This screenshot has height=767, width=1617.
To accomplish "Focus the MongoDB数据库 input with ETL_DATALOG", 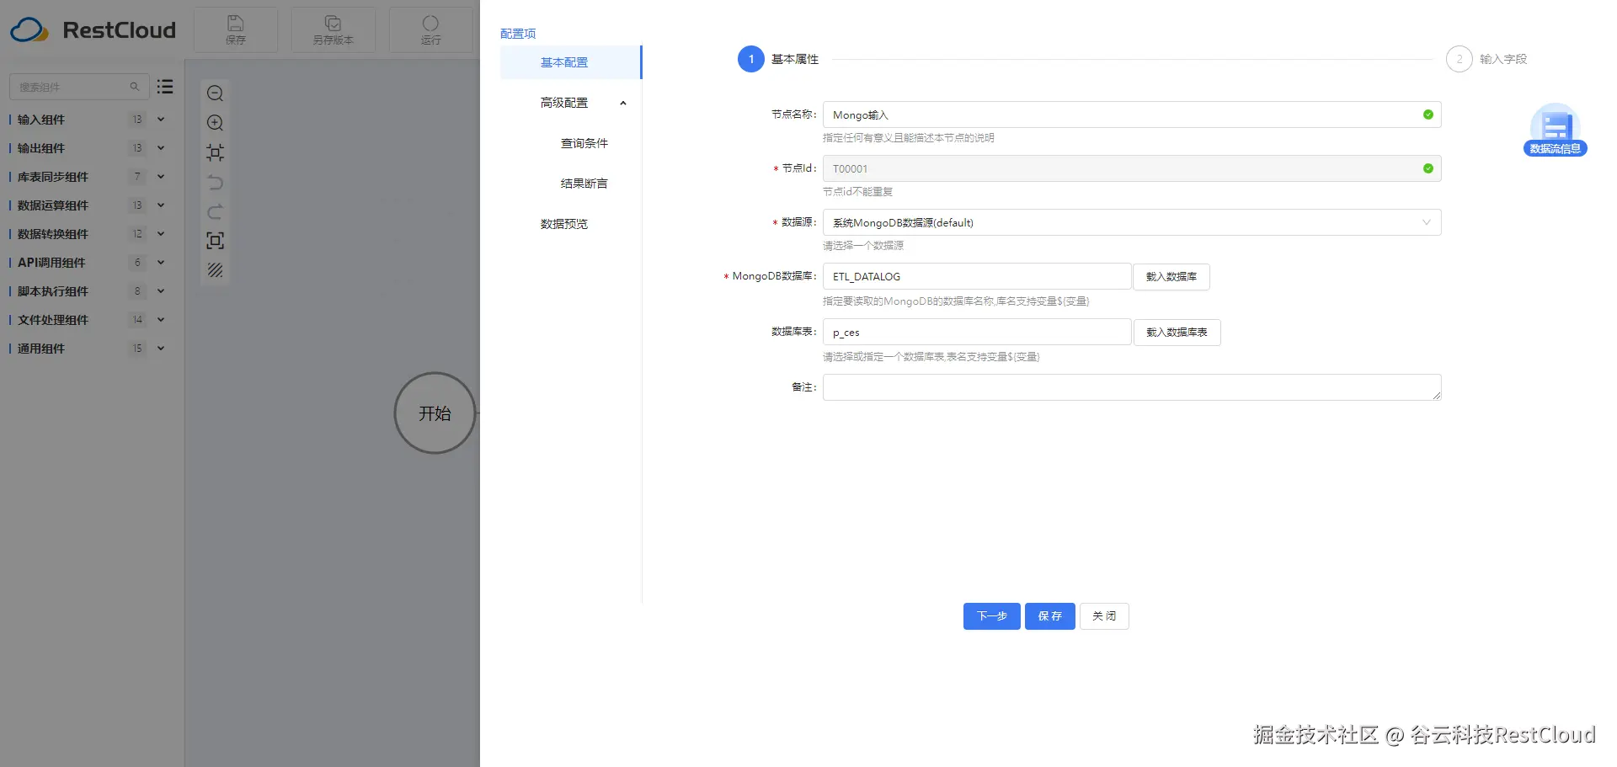I will click(976, 276).
